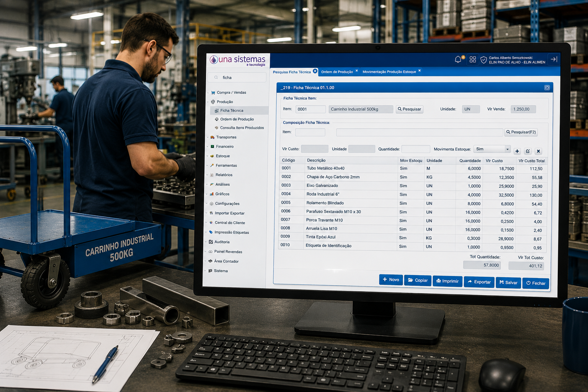Open the apps grid icon in header
The image size is (588, 392).
[473, 59]
